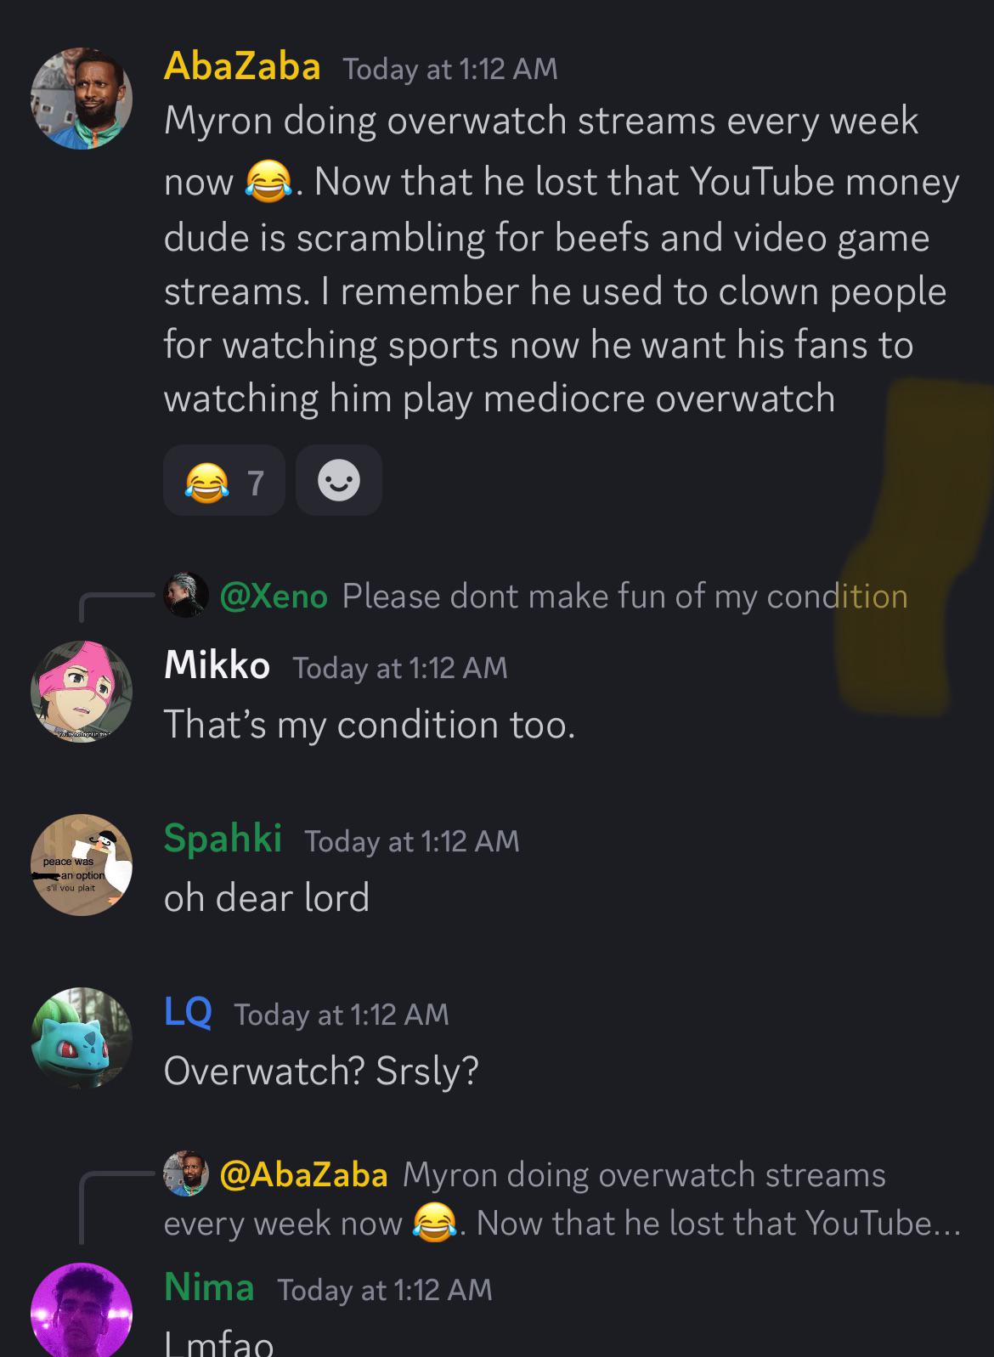
Task: Tap the Nima username
Action: click(x=209, y=1287)
